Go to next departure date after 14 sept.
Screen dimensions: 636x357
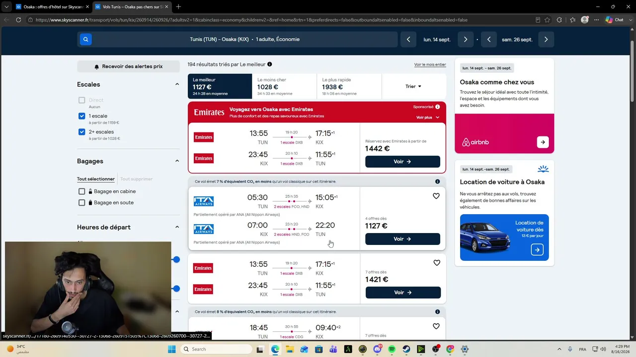(x=466, y=39)
